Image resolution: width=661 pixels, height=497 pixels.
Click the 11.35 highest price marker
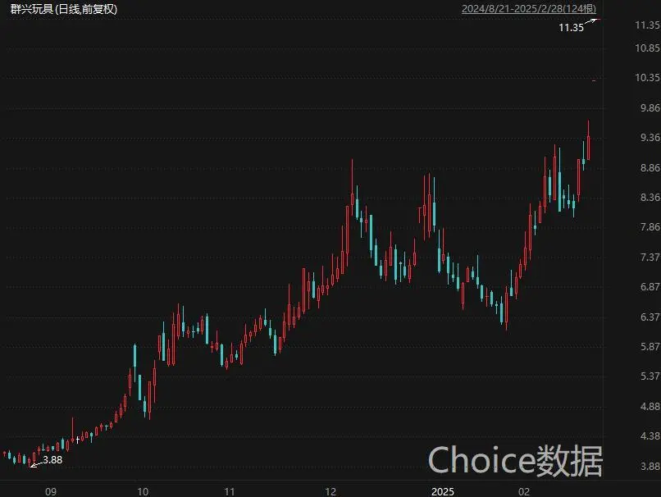click(x=571, y=27)
